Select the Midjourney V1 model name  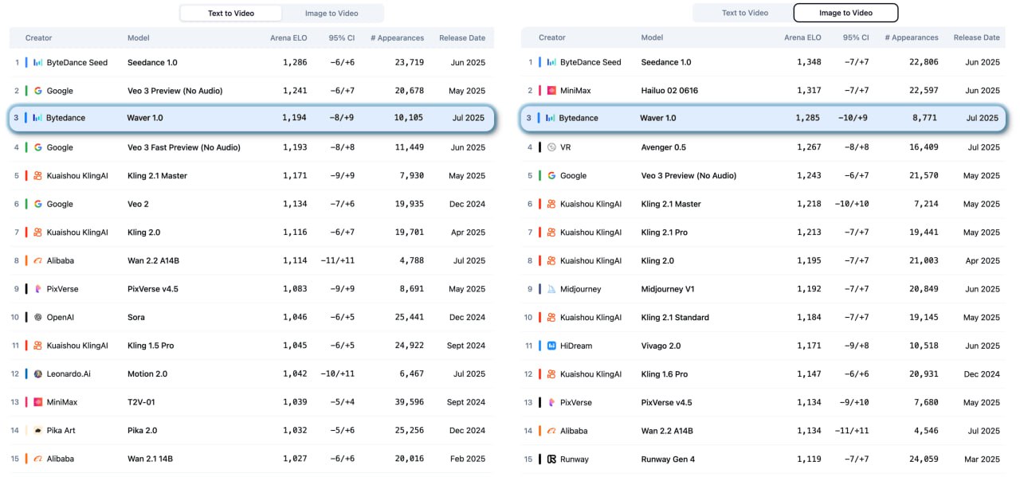point(668,289)
